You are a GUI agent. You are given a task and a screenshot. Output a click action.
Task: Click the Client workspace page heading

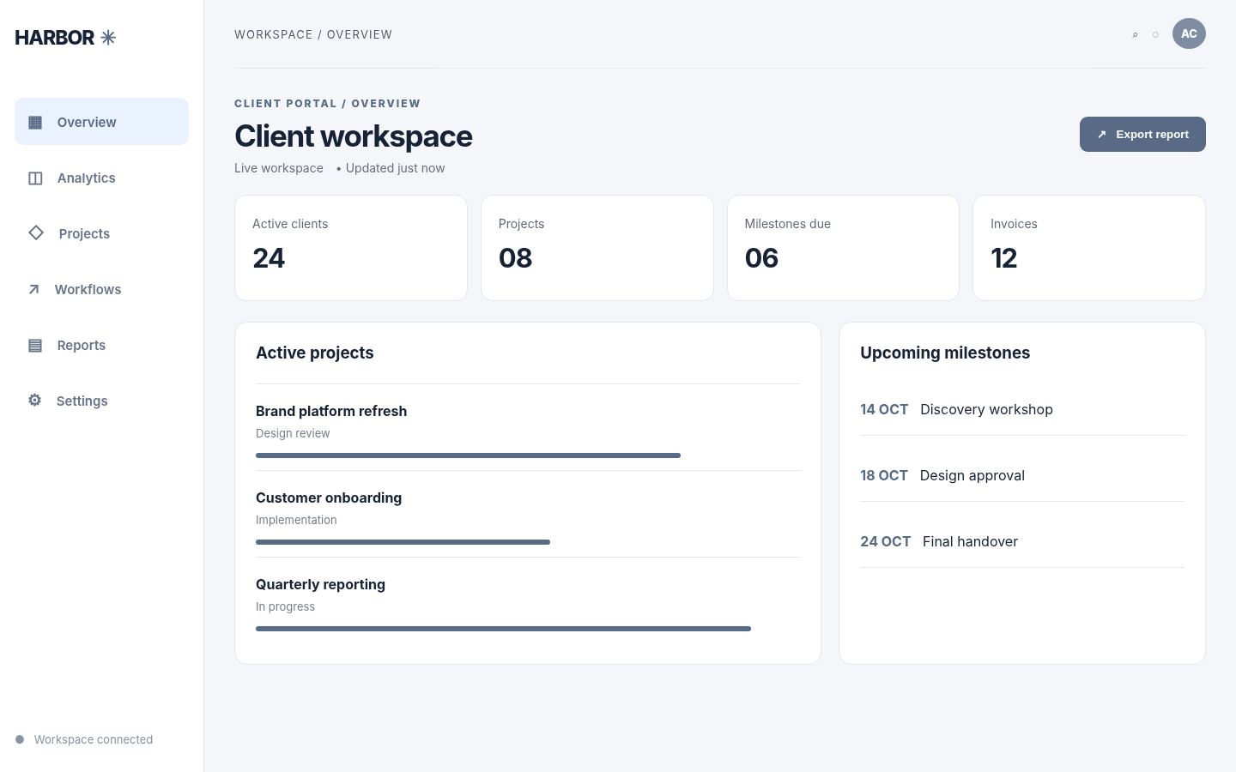(354, 136)
